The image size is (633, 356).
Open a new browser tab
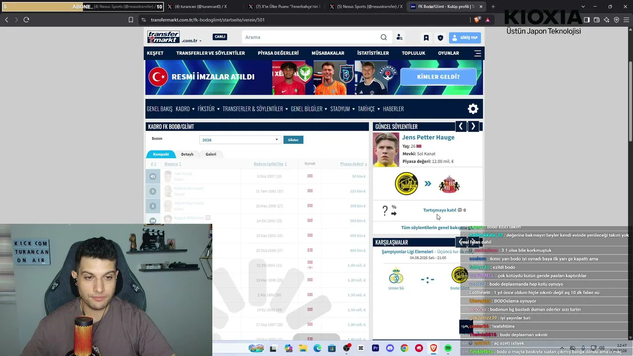[x=493, y=6]
